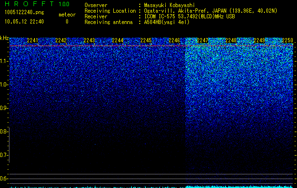Click the ICOM IC-575 53.7492 MHz USB text
Viewport: 297px width, 188px height.
[189, 16]
